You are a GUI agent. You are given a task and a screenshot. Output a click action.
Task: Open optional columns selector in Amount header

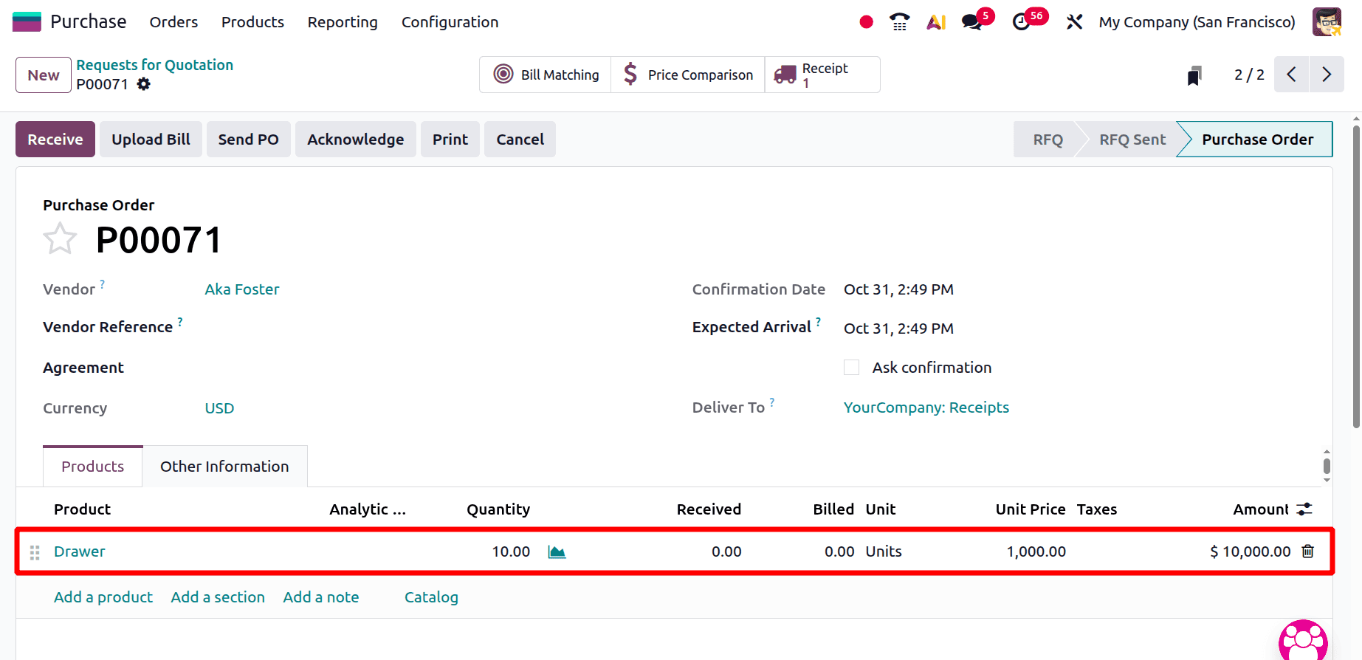coord(1304,509)
